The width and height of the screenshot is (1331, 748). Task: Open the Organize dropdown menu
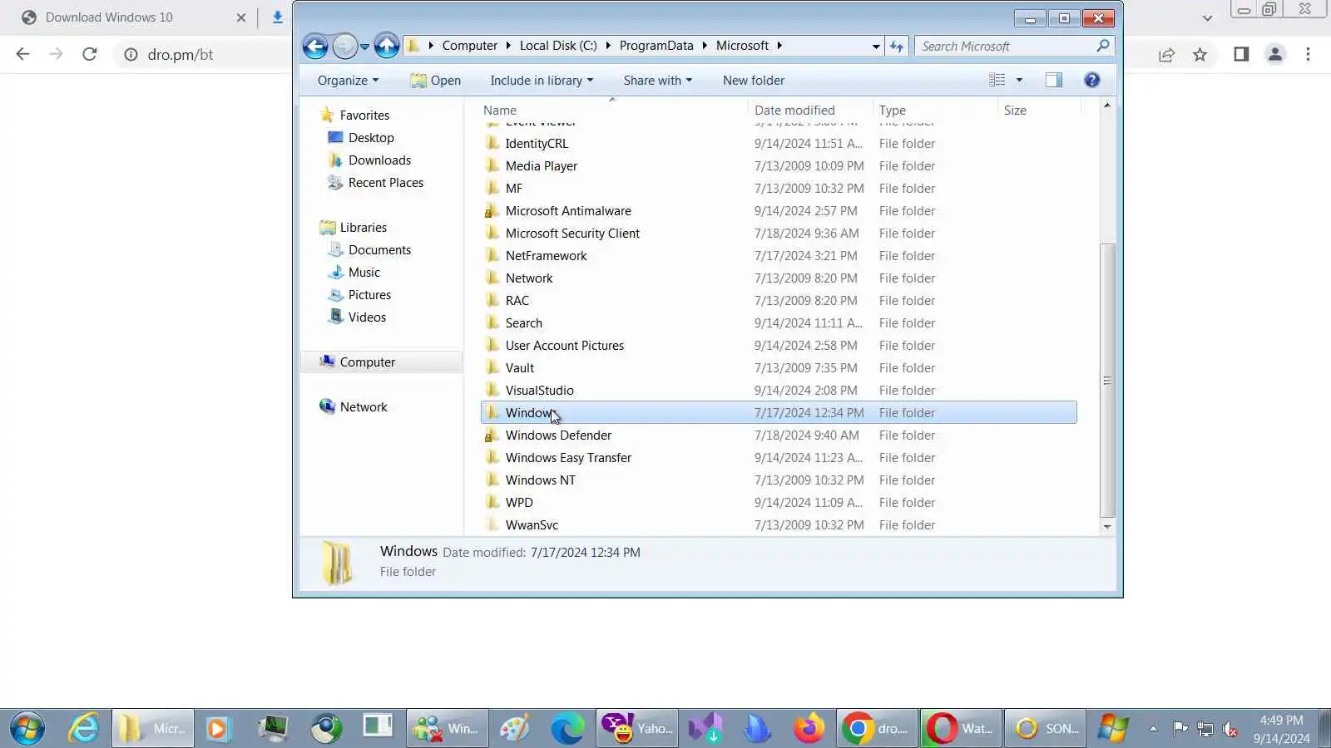348,81
